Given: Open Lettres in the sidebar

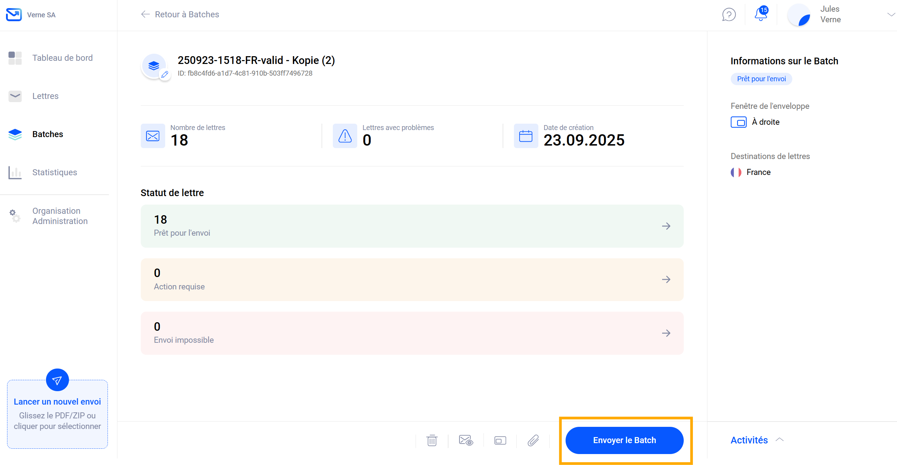Looking at the screenshot, I should [x=45, y=96].
